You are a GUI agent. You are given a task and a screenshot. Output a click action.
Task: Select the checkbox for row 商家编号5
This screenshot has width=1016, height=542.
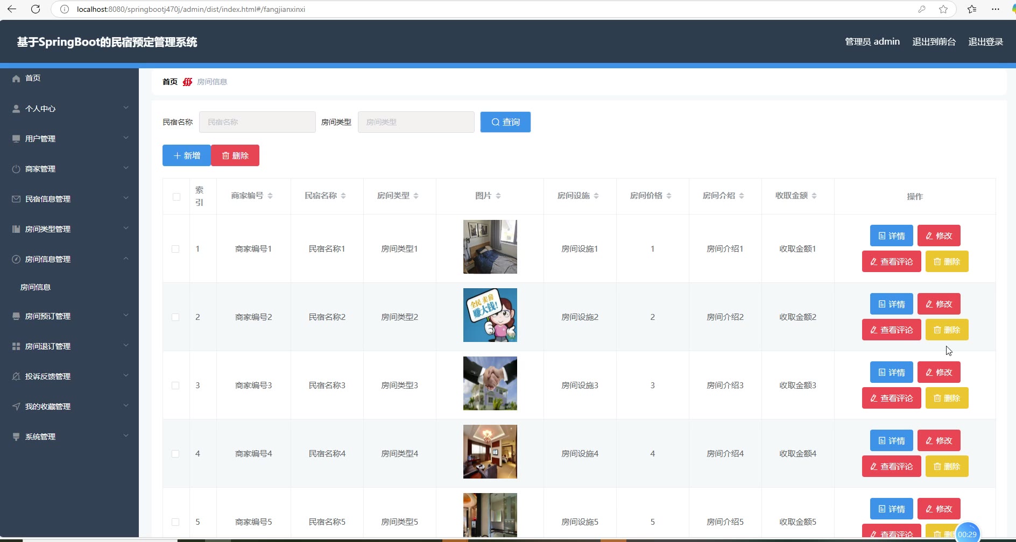[x=175, y=522]
